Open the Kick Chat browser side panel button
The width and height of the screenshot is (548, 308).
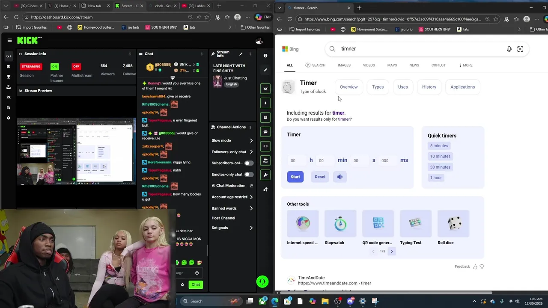[x=263, y=17]
